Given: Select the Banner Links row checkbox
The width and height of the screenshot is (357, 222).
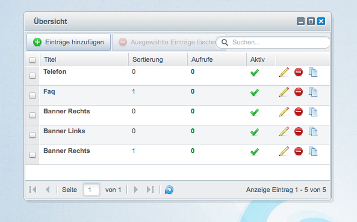Looking at the screenshot, I should 33,135.
